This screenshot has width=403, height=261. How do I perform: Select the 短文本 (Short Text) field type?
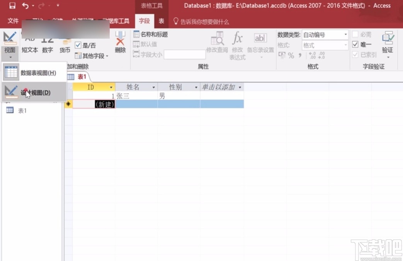tap(30, 49)
